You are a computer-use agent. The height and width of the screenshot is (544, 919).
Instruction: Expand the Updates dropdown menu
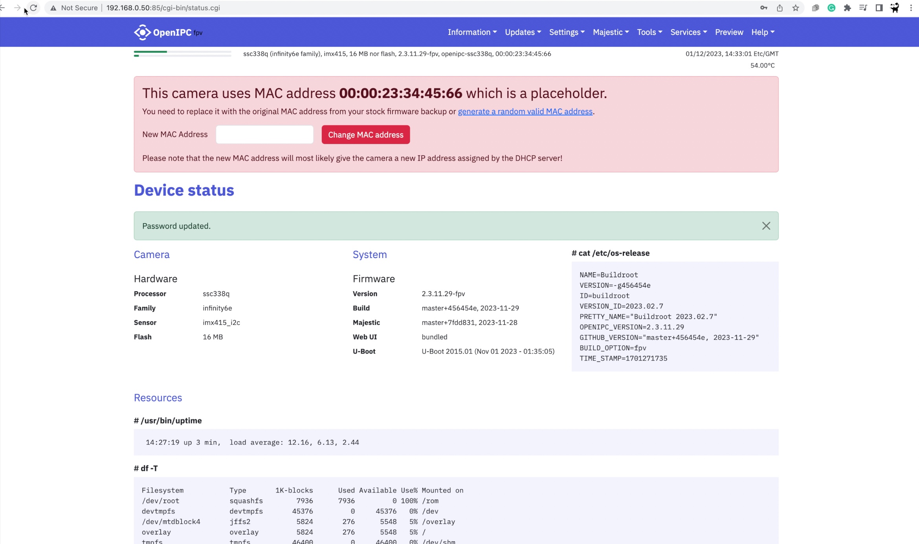[x=523, y=32]
